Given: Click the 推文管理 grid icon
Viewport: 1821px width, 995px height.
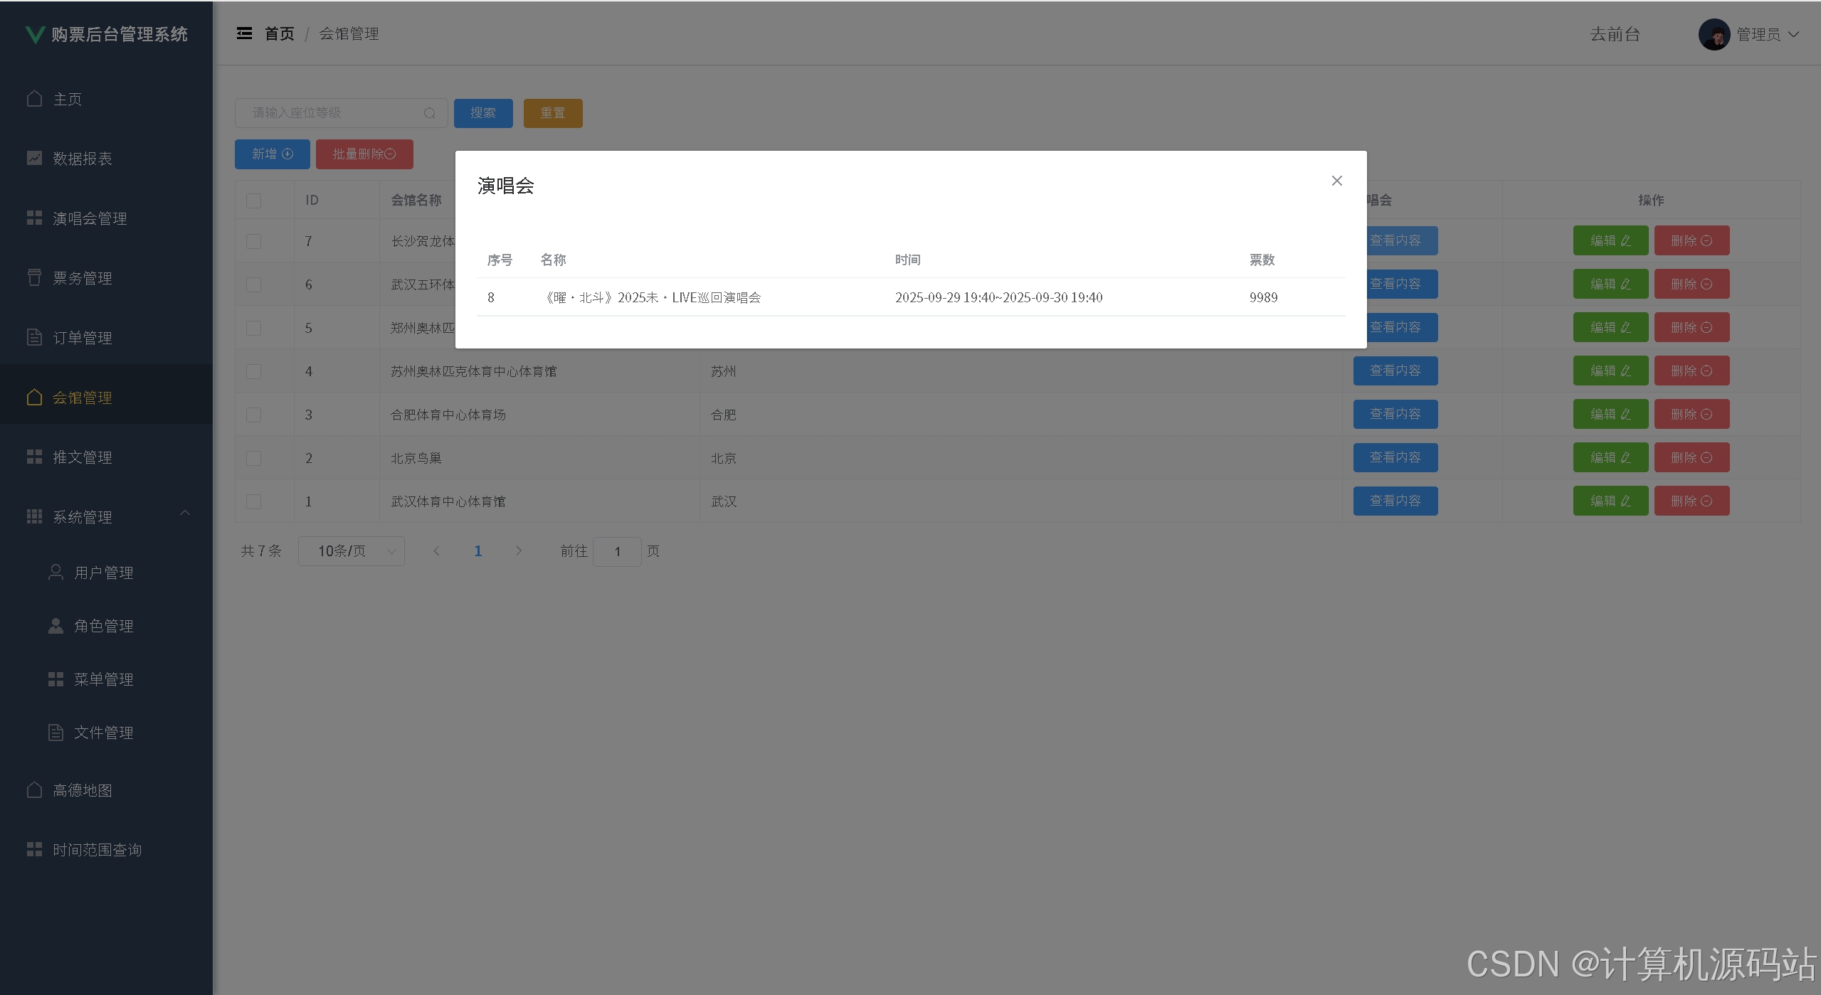Looking at the screenshot, I should (x=34, y=457).
